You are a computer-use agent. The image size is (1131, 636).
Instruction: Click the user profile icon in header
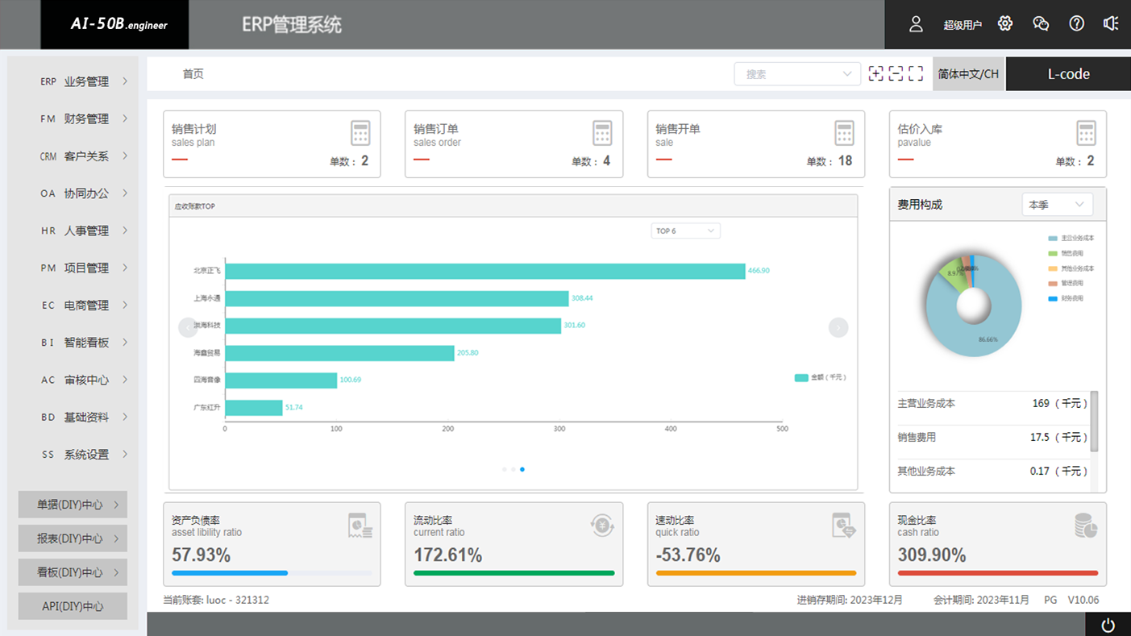(916, 24)
